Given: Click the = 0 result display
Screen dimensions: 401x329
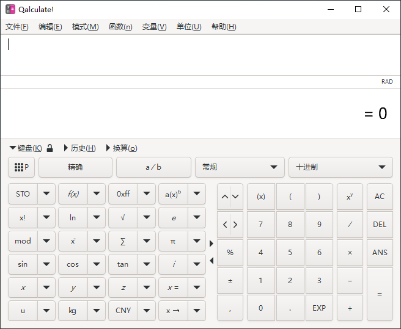Looking at the screenshot, I should tap(375, 114).
